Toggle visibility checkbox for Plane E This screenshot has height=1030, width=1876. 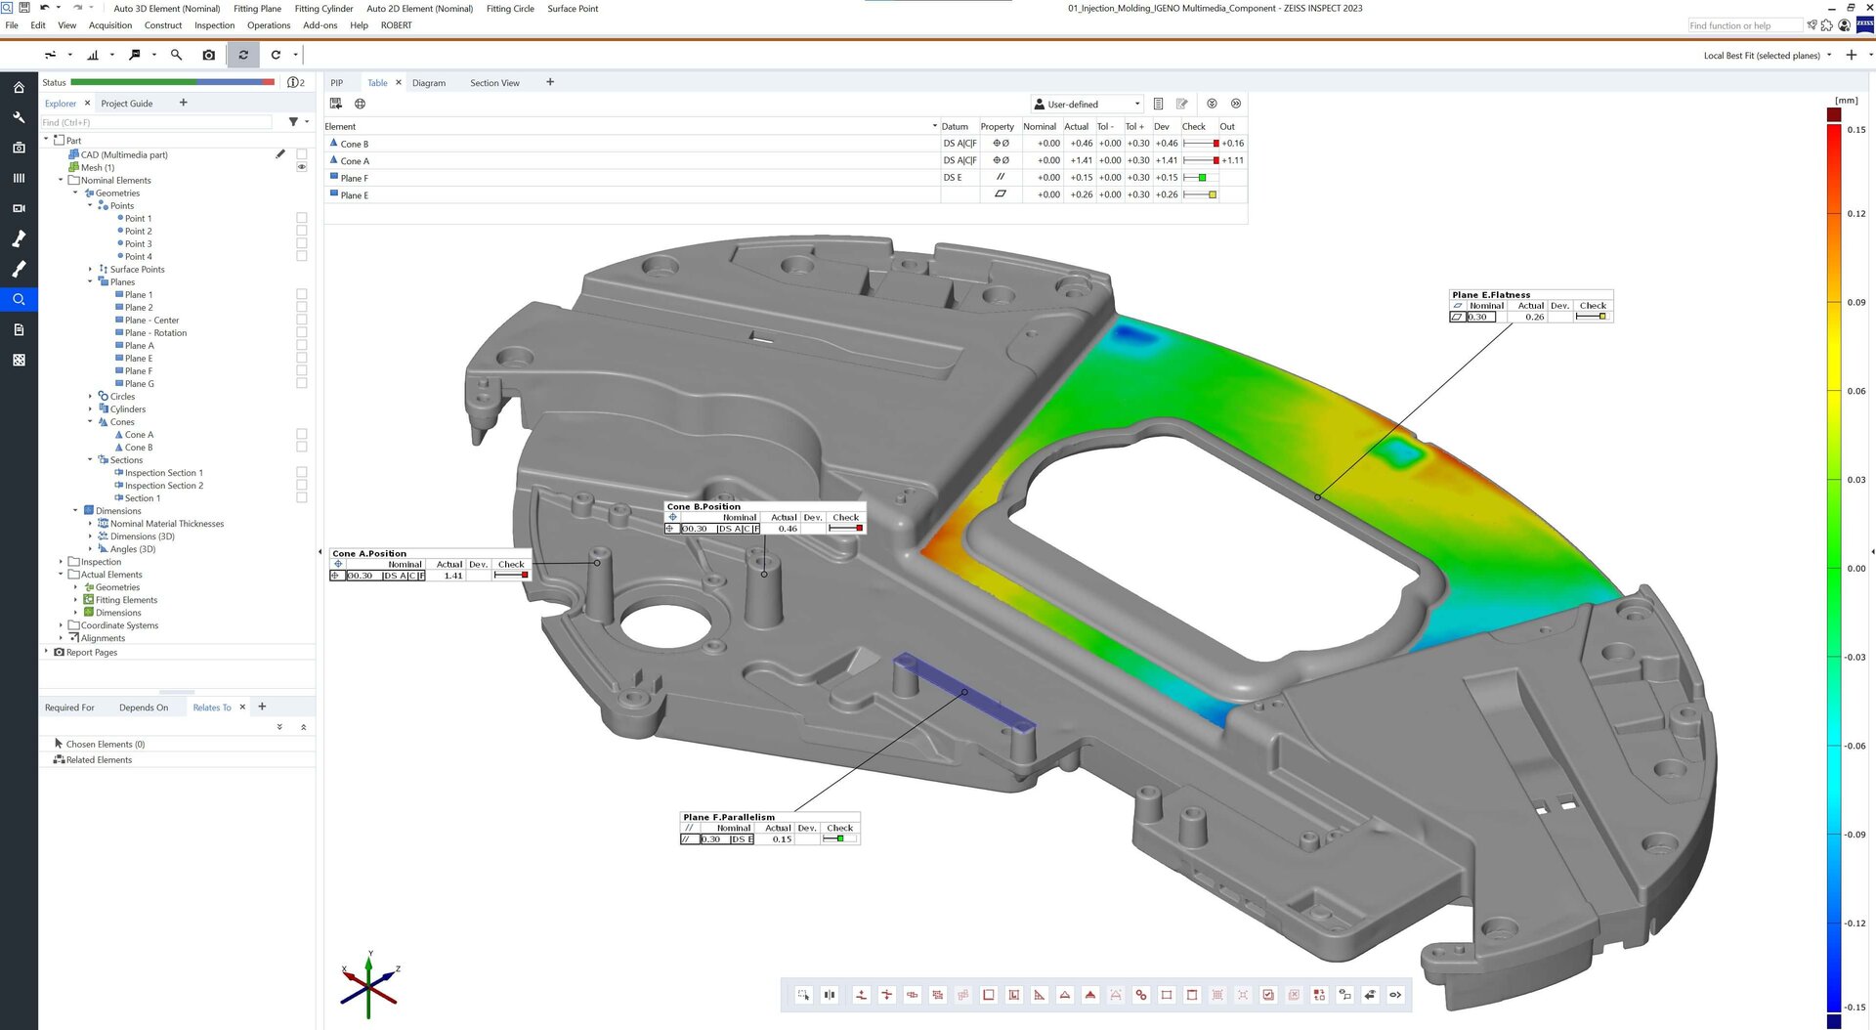coord(302,358)
